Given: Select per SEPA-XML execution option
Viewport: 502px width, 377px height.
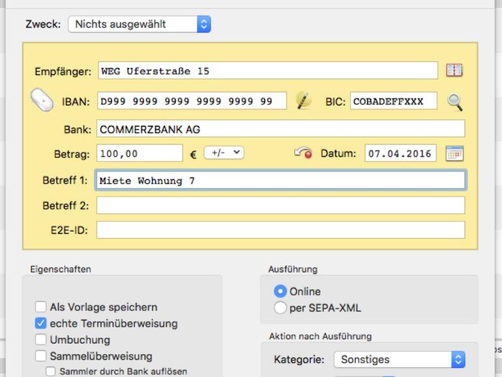Looking at the screenshot, I should point(280,308).
